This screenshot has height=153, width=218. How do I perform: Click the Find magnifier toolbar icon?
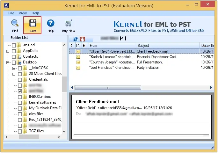click(x=15, y=23)
